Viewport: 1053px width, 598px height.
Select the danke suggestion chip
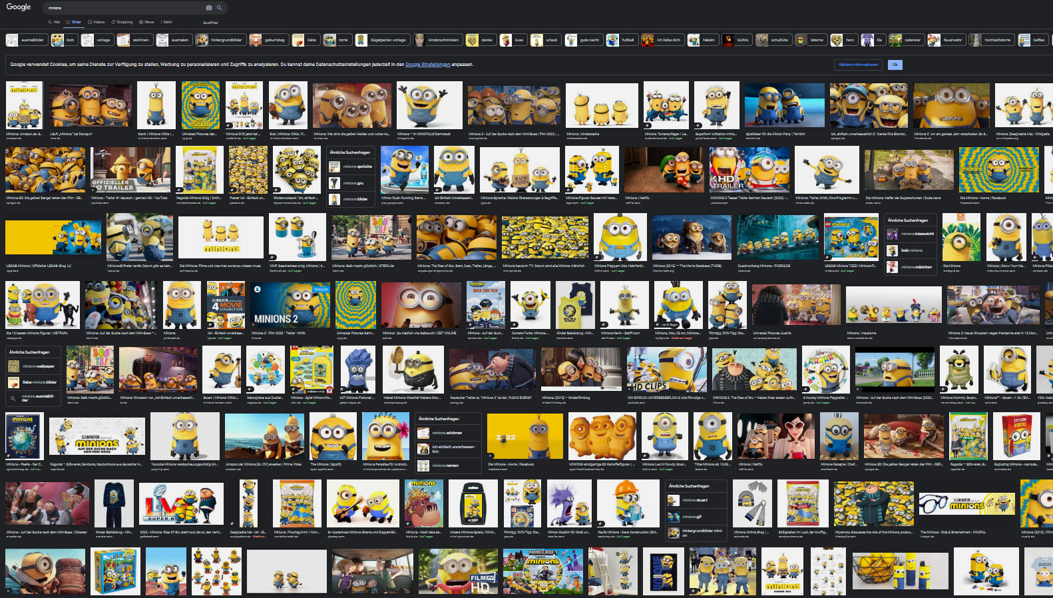pyautogui.click(x=481, y=40)
